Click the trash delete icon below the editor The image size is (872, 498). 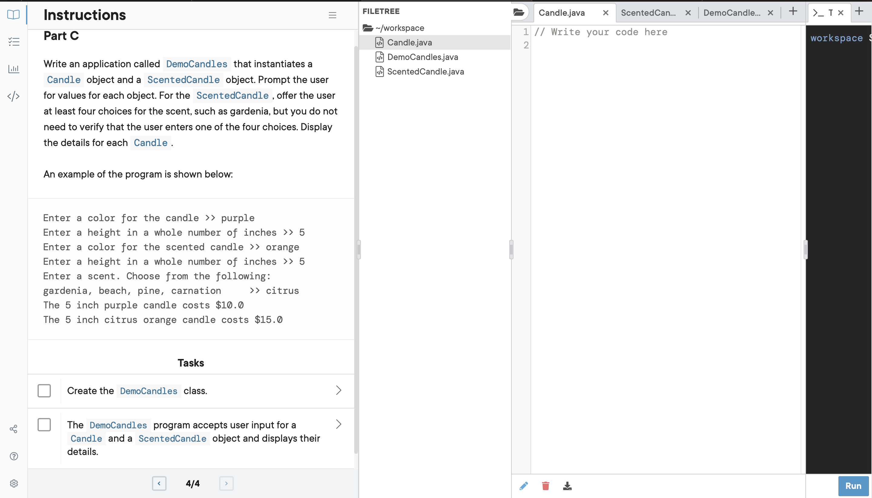click(545, 485)
